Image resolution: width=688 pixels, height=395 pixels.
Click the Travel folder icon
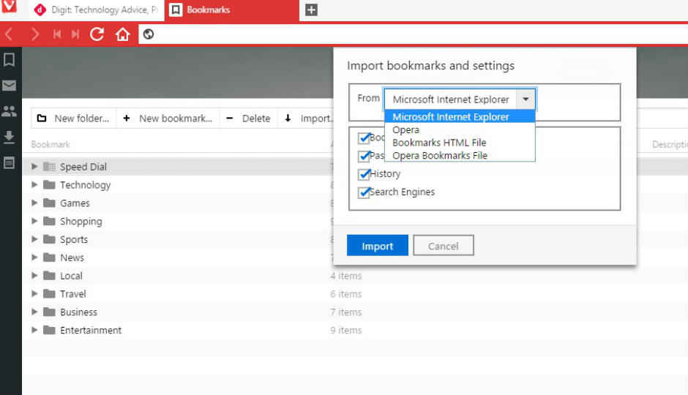point(49,294)
